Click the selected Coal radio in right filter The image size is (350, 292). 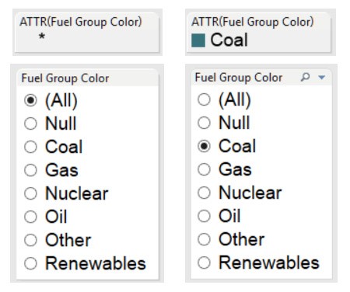click(x=204, y=146)
